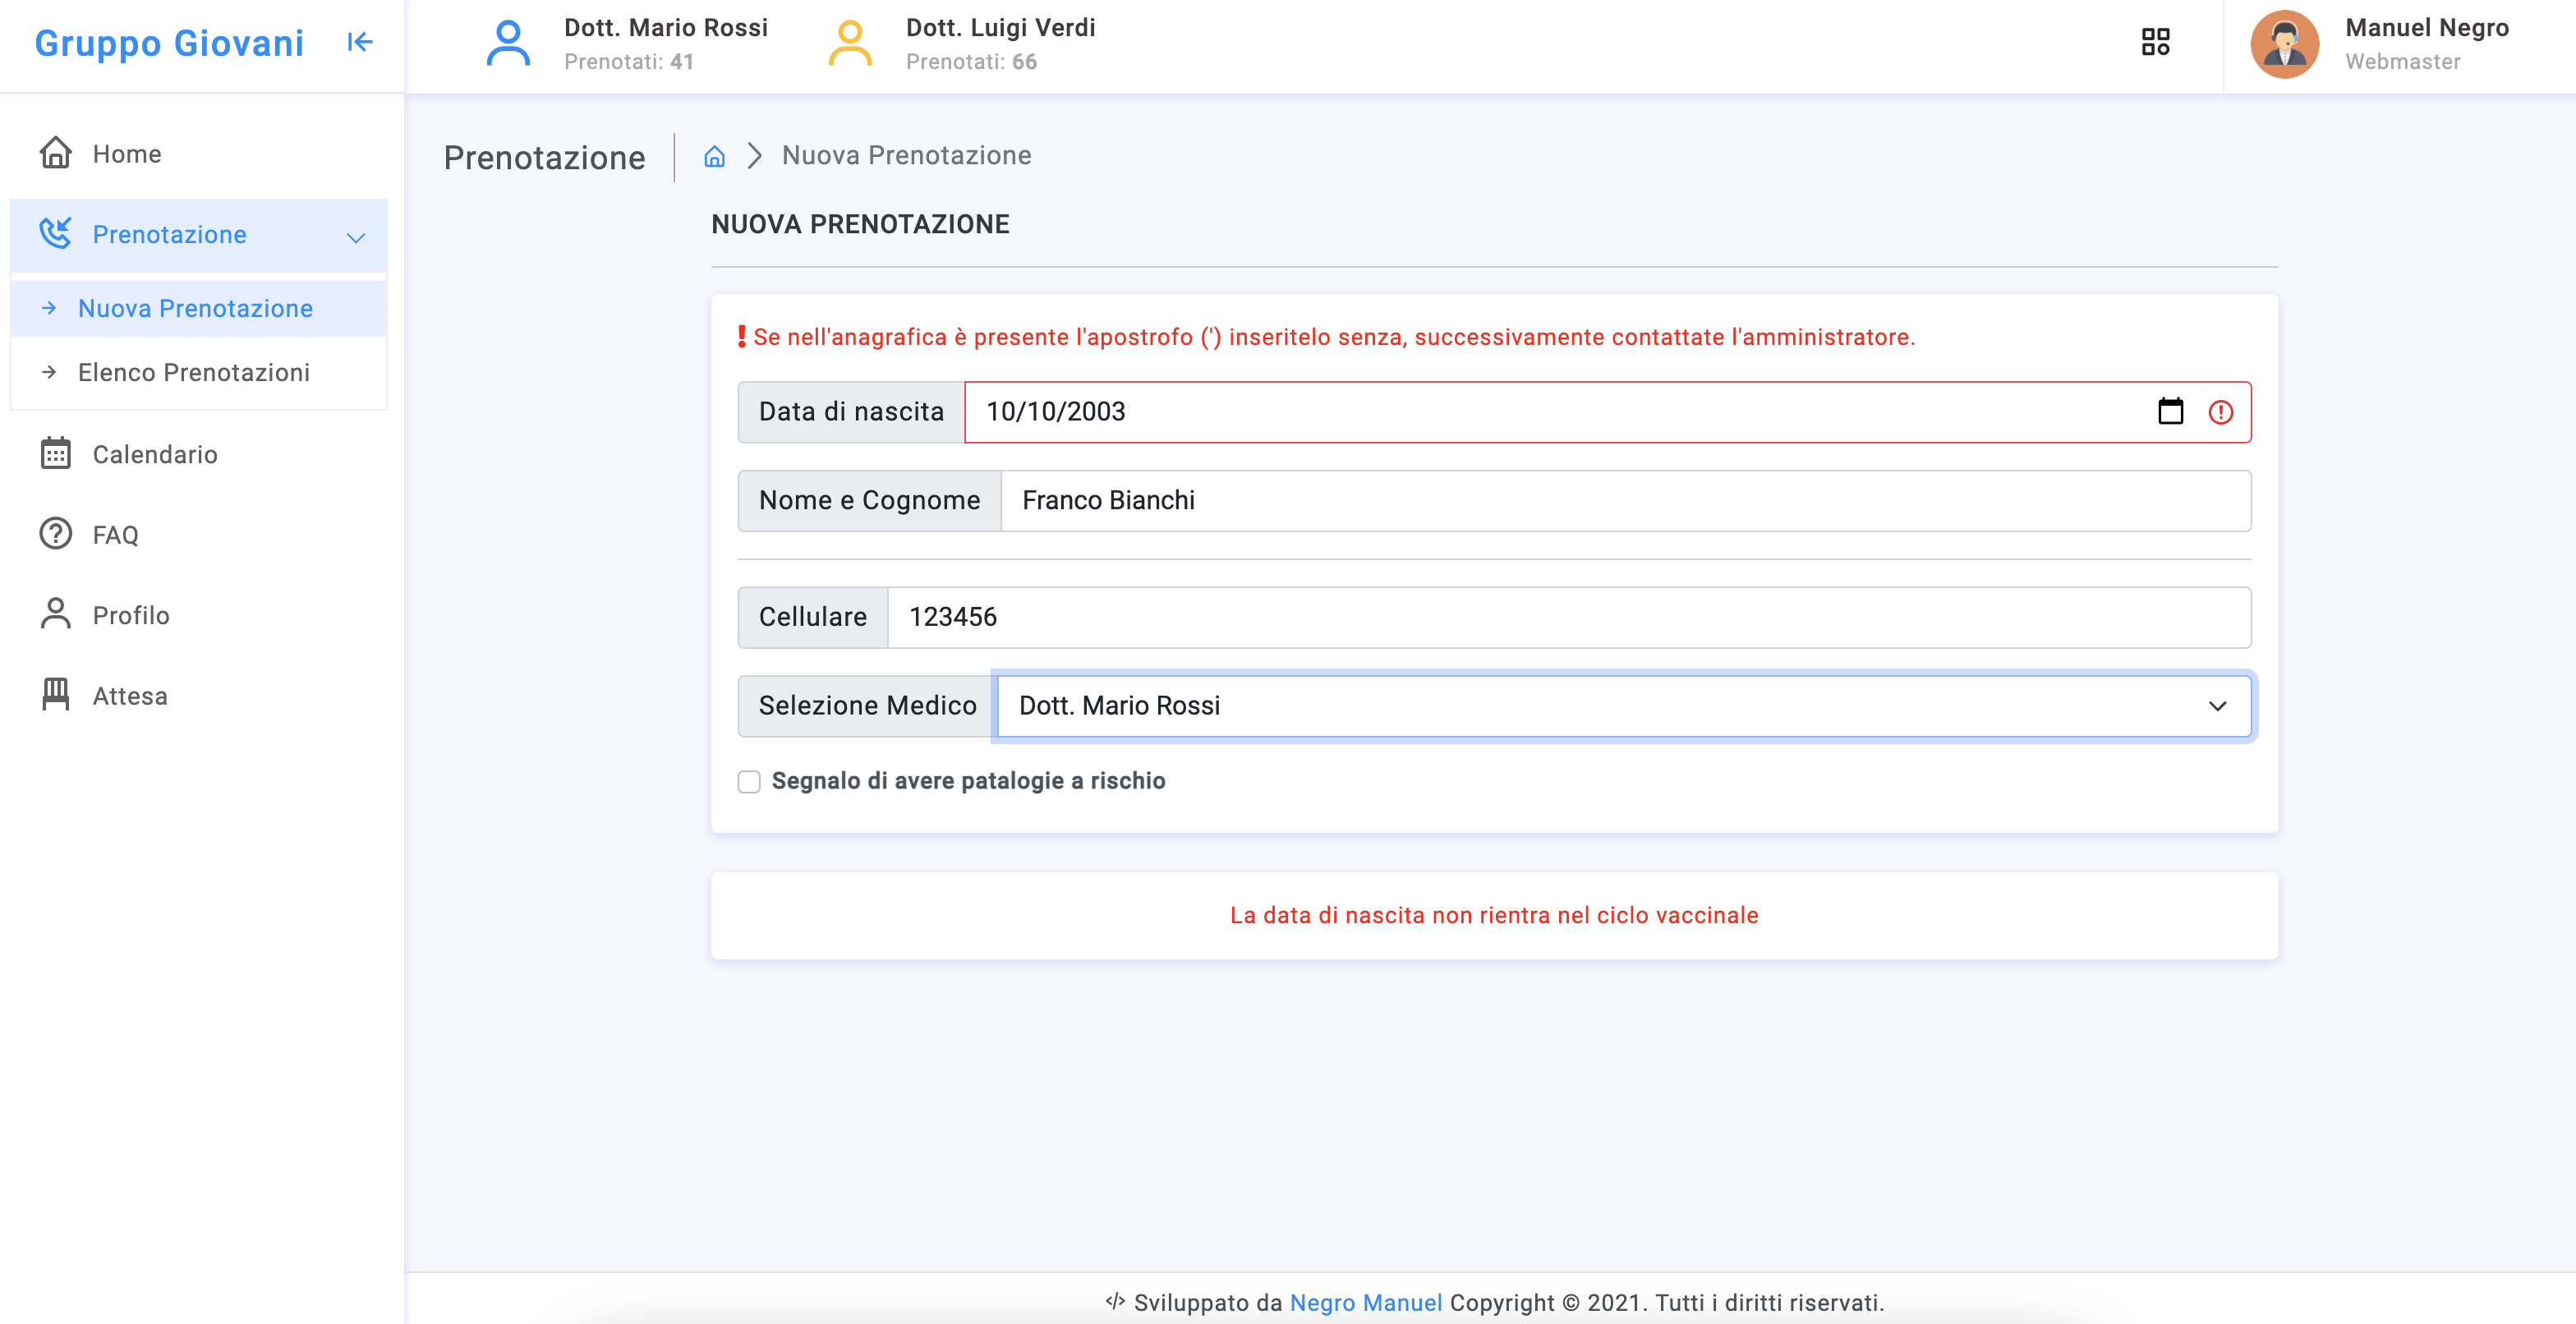Open the Home menu item
Image resolution: width=2576 pixels, height=1324 pixels.
pyautogui.click(x=126, y=154)
